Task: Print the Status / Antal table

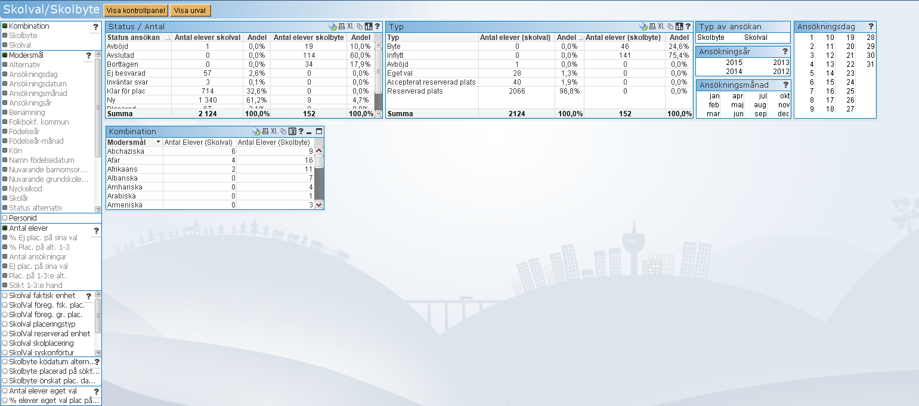Action: (342, 26)
